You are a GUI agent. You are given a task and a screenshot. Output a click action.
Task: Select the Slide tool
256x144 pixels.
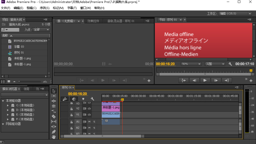(54, 126)
